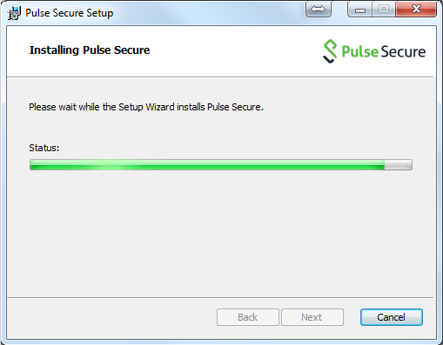Click the grayed-out maximize button
This screenshot has width=443, height=345.
click(384, 10)
